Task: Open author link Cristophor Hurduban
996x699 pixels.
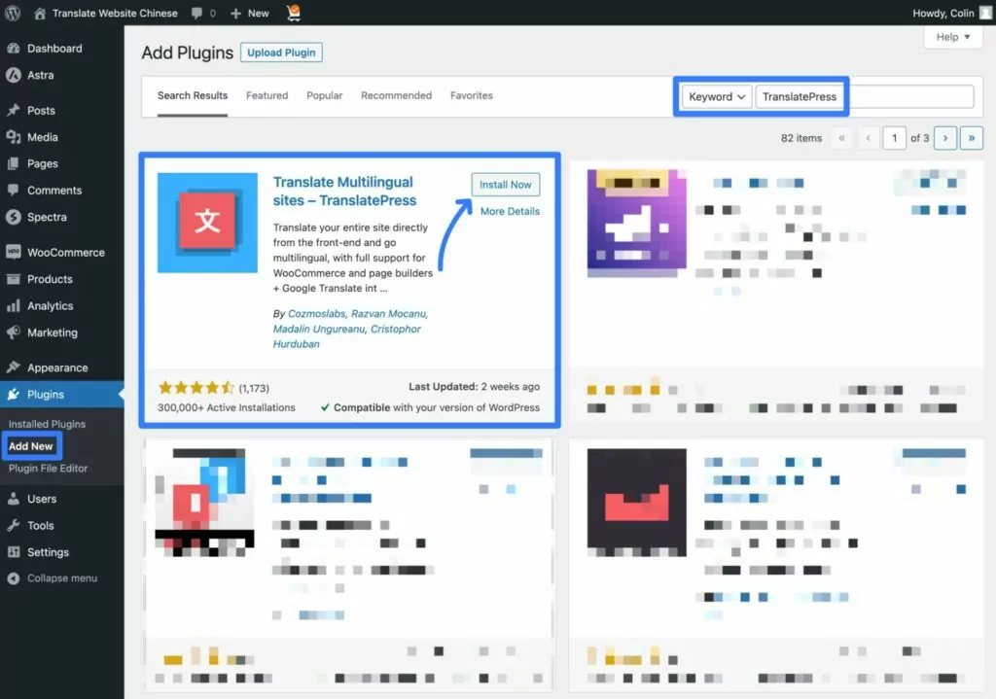Action: tap(347, 336)
